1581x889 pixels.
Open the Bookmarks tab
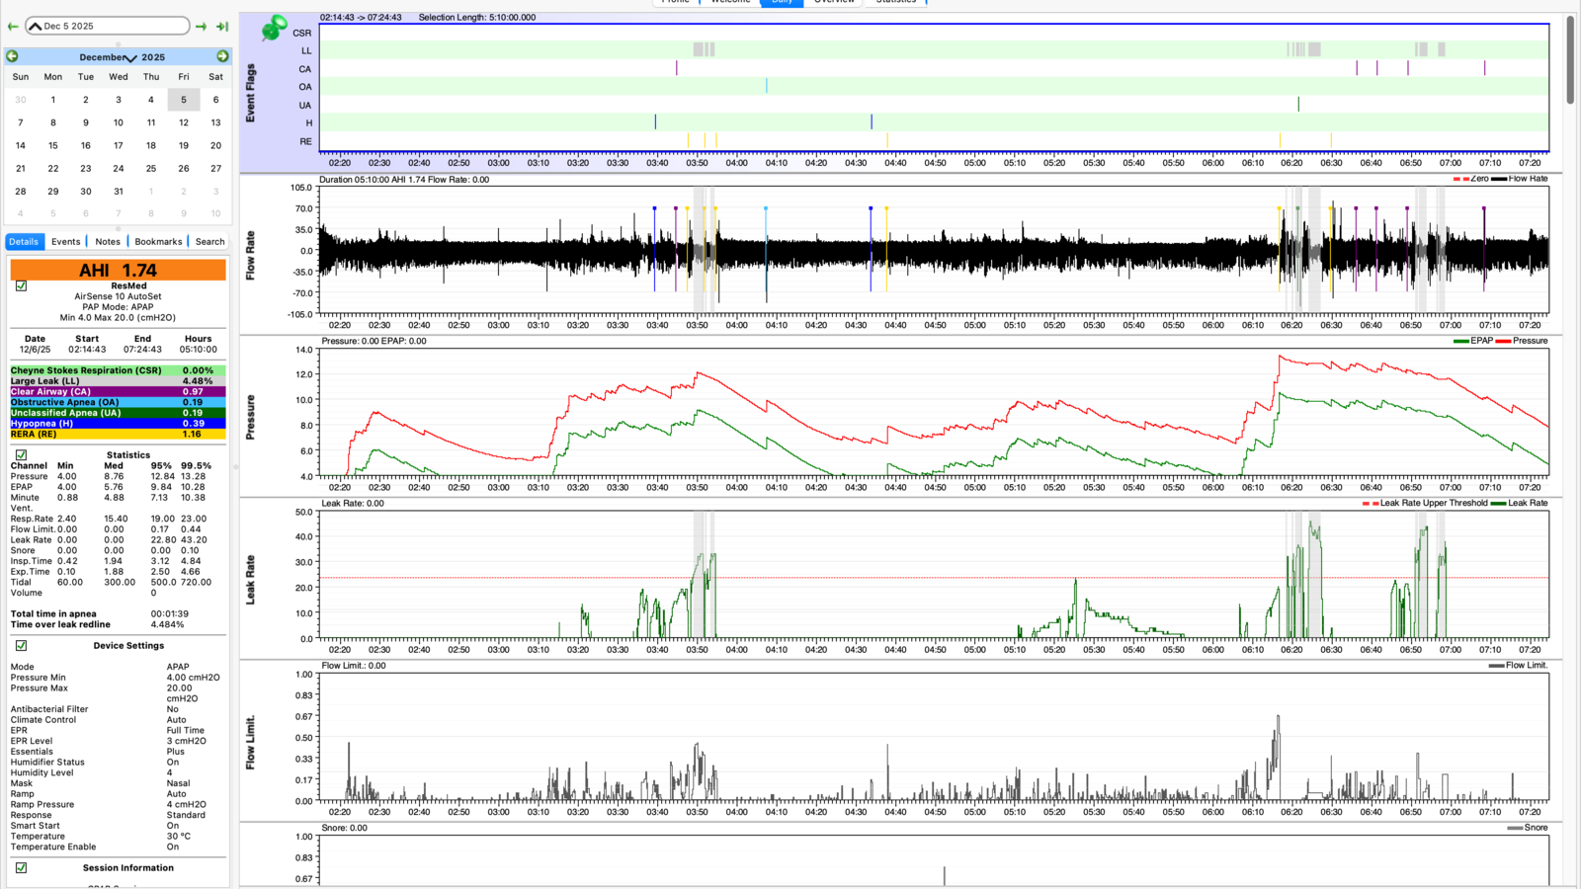[158, 241]
